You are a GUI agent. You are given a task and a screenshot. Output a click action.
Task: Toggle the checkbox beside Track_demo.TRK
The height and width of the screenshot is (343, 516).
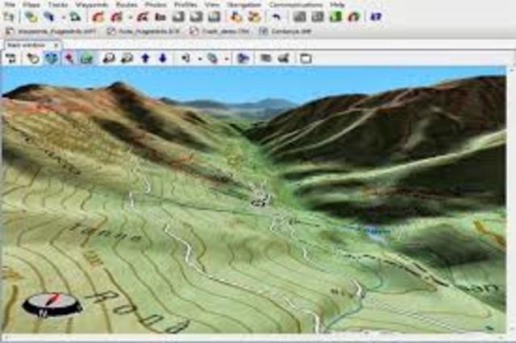194,31
